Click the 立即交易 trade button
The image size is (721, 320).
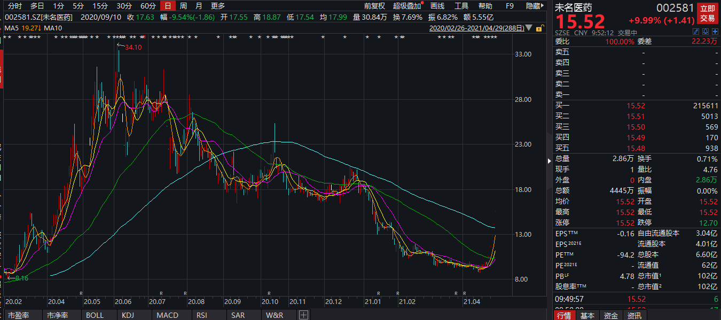point(708,13)
